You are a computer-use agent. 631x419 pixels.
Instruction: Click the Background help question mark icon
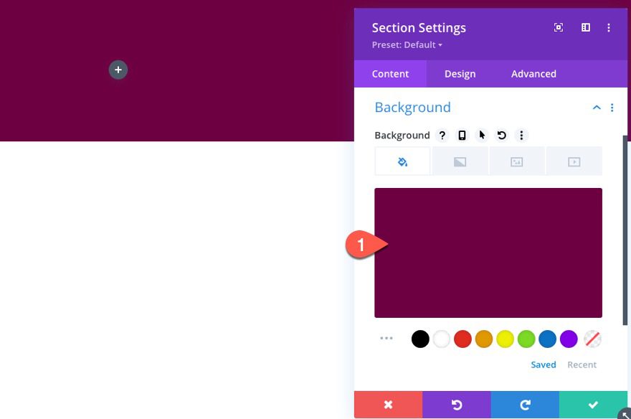[x=442, y=135]
